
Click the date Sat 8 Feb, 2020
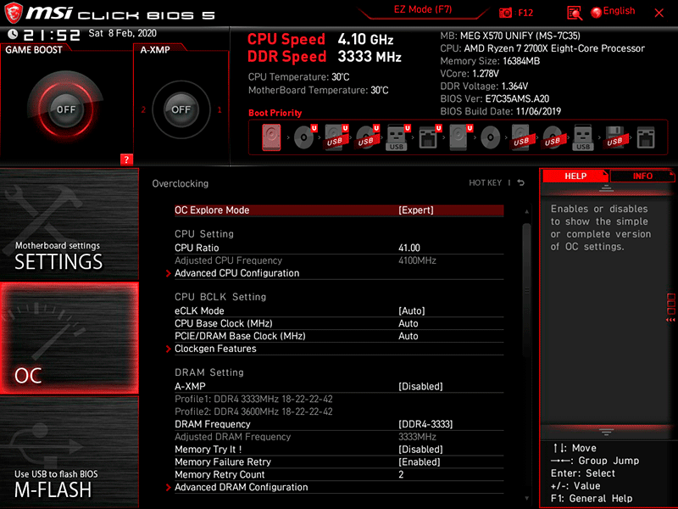pos(122,33)
